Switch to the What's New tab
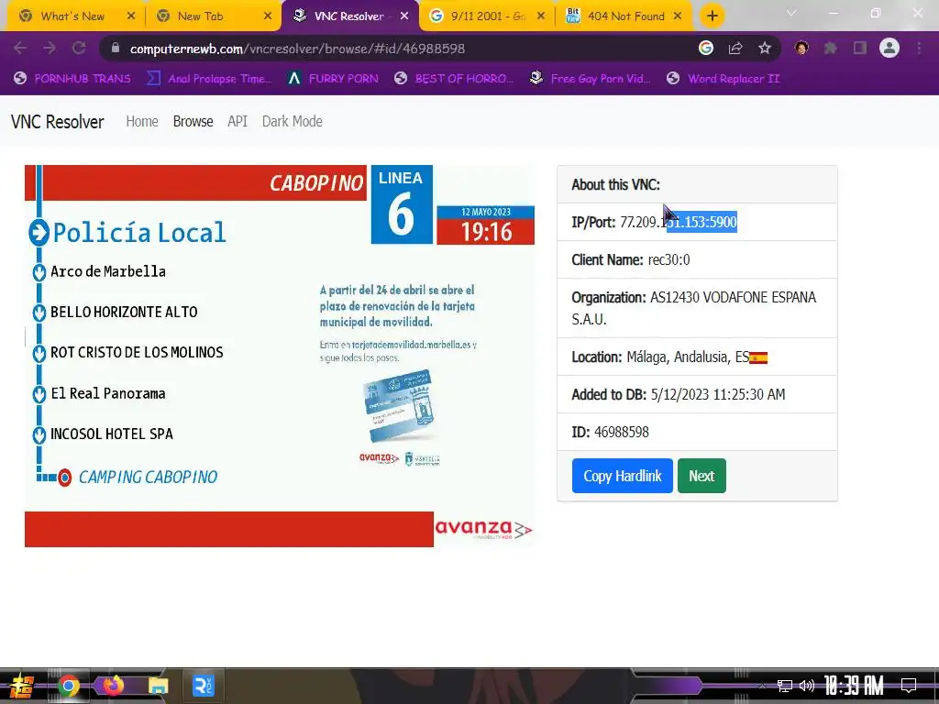The image size is (939, 704). [x=75, y=16]
